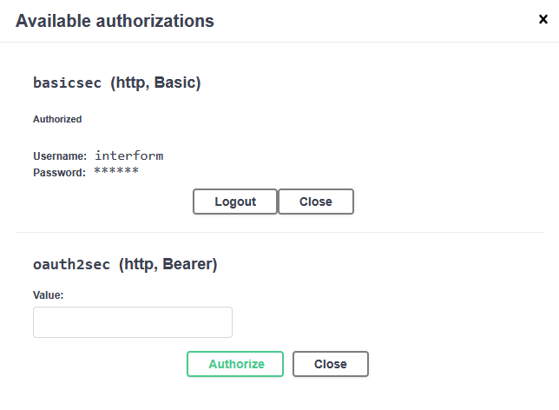
Task: Click the green Authorize button
Action: click(235, 364)
